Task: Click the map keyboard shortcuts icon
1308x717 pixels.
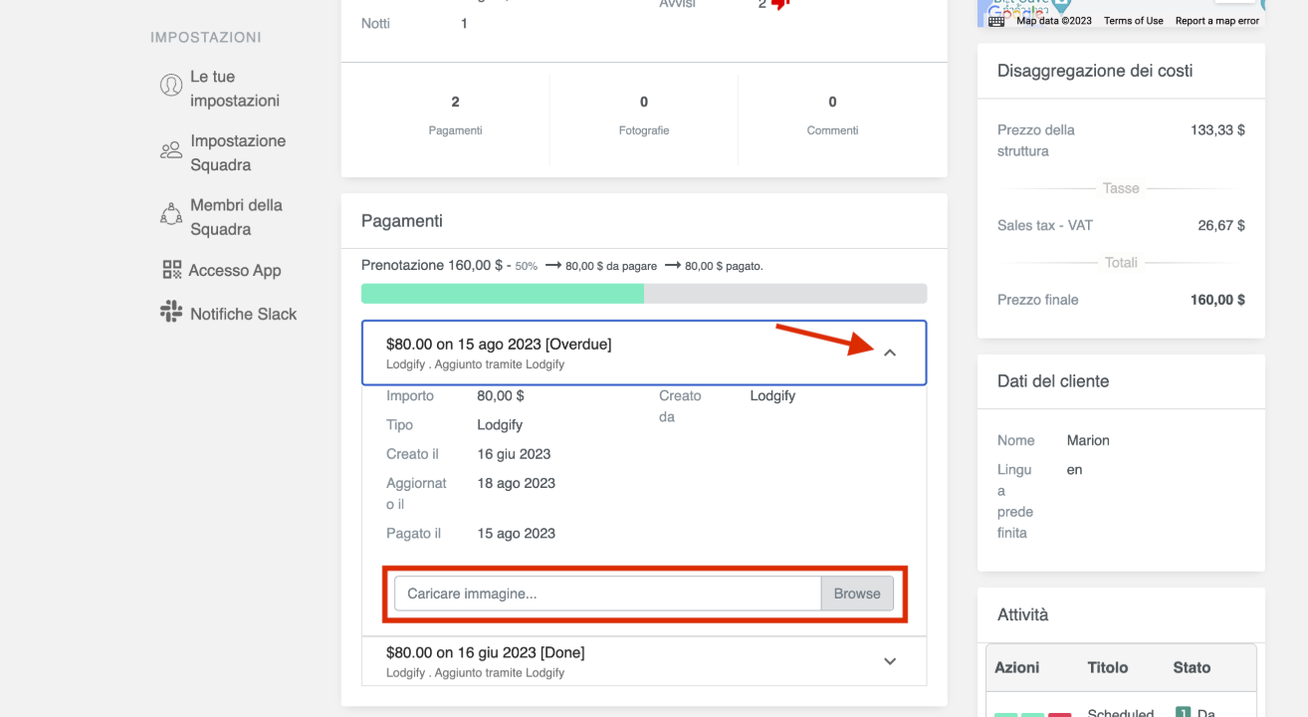Action: [x=996, y=20]
